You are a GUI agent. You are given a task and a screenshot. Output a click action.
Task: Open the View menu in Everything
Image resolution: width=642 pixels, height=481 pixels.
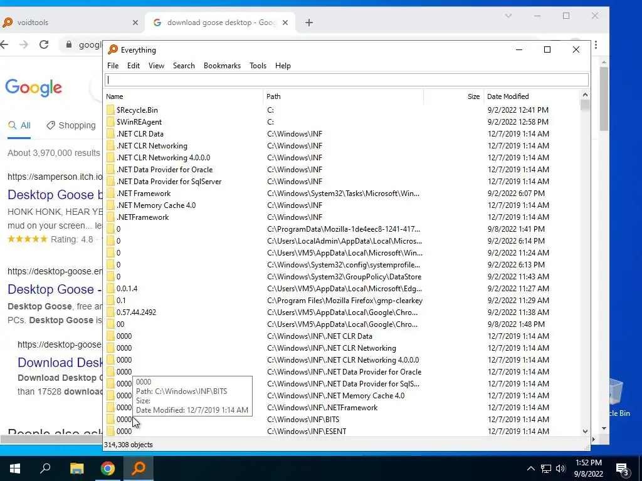(x=156, y=65)
